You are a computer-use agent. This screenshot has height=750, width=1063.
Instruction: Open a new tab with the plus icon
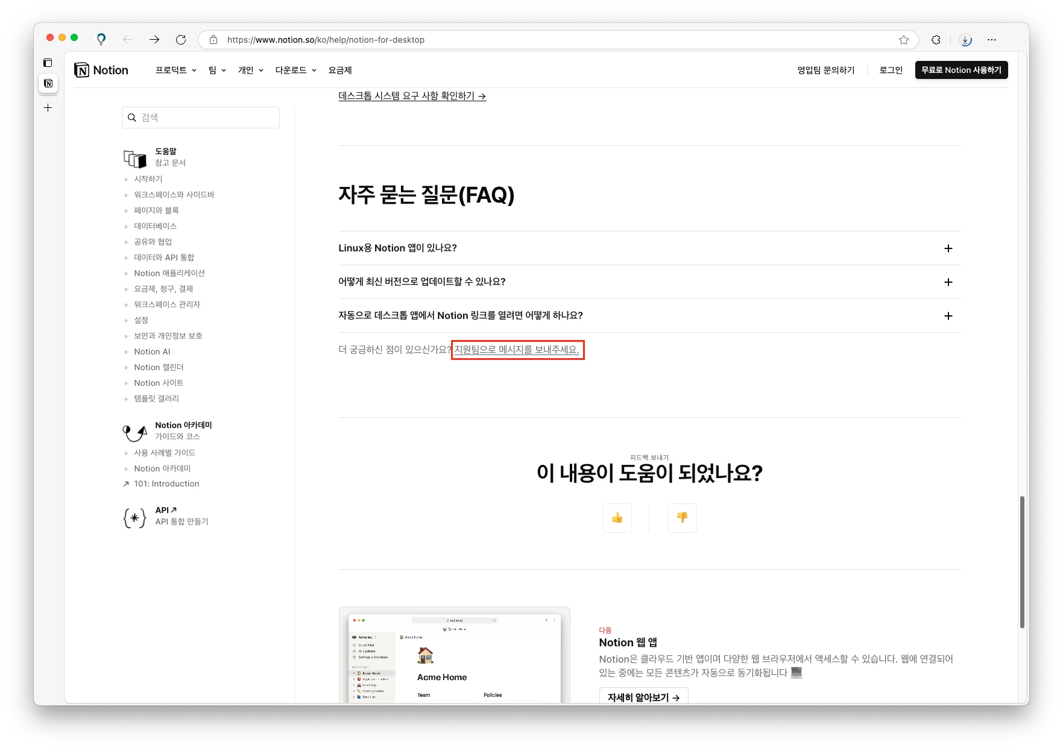click(48, 107)
